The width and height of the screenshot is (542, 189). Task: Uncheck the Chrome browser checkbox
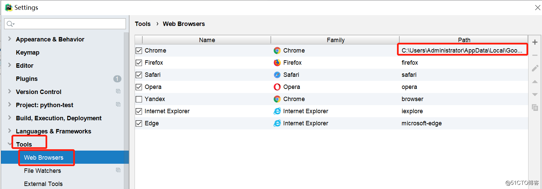139,51
